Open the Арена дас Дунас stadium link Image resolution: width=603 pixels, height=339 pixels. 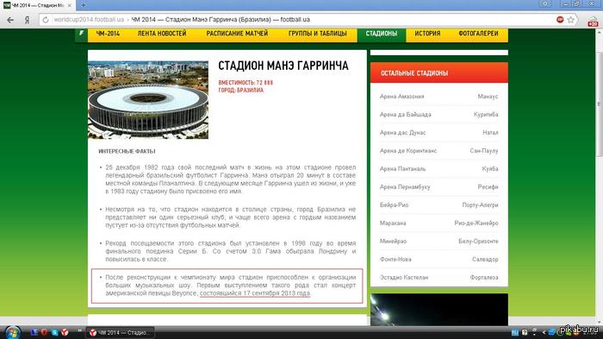click(402, 133)
